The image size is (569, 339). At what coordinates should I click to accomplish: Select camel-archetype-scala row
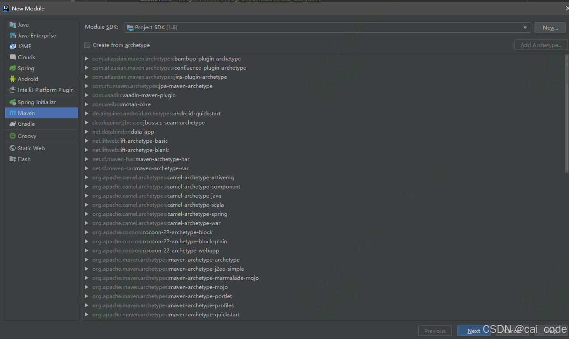tap(324, 205)
